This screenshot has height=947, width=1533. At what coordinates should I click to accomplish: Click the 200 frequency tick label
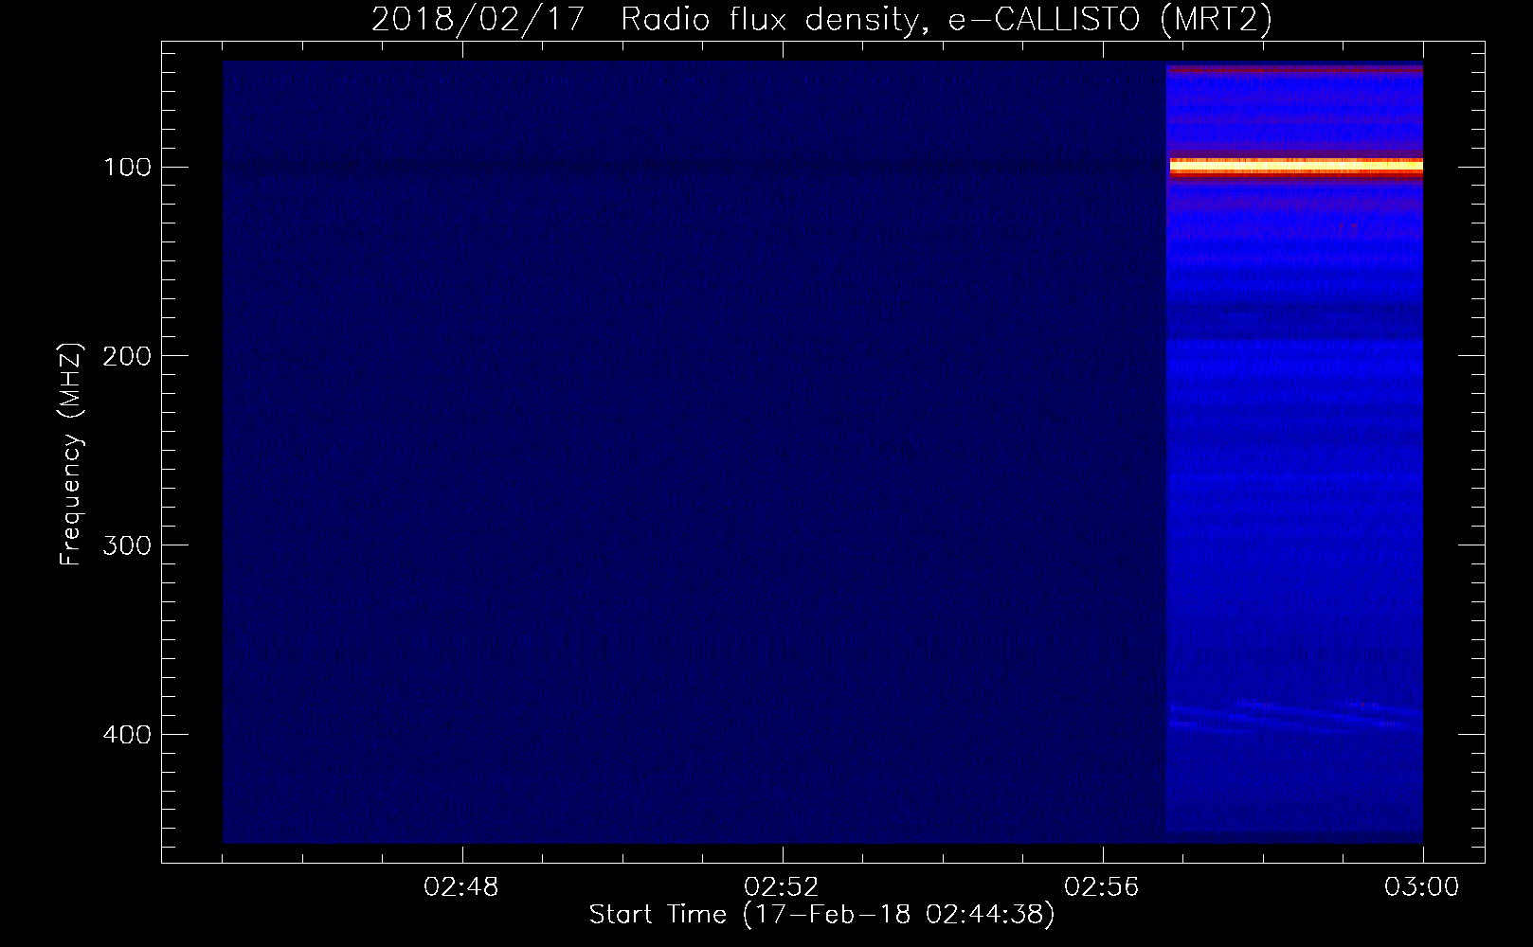(x=127, y=356)
